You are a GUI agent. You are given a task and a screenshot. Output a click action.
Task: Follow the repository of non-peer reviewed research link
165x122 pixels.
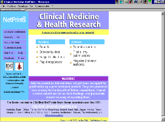tap(68, 32)
